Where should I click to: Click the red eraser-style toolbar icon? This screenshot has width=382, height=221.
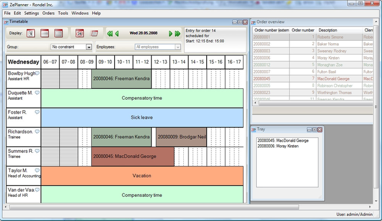point(94,33)
